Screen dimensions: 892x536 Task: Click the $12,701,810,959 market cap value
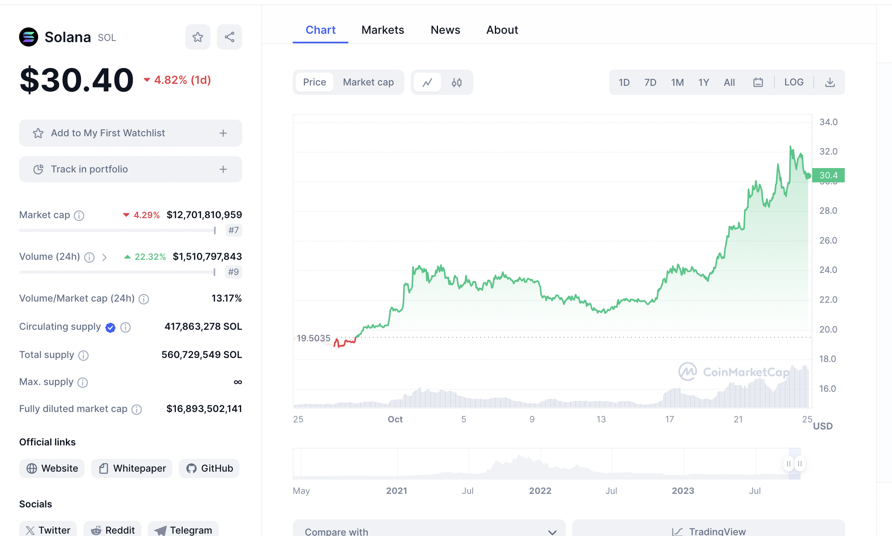pyautogui.click(x=204, y=215)
